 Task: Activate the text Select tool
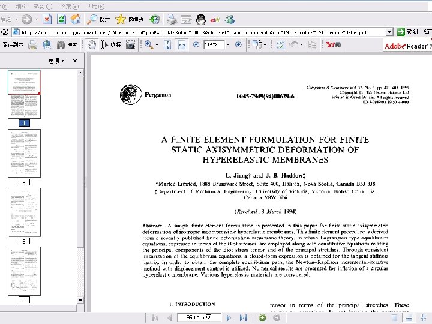click(111, 44)
